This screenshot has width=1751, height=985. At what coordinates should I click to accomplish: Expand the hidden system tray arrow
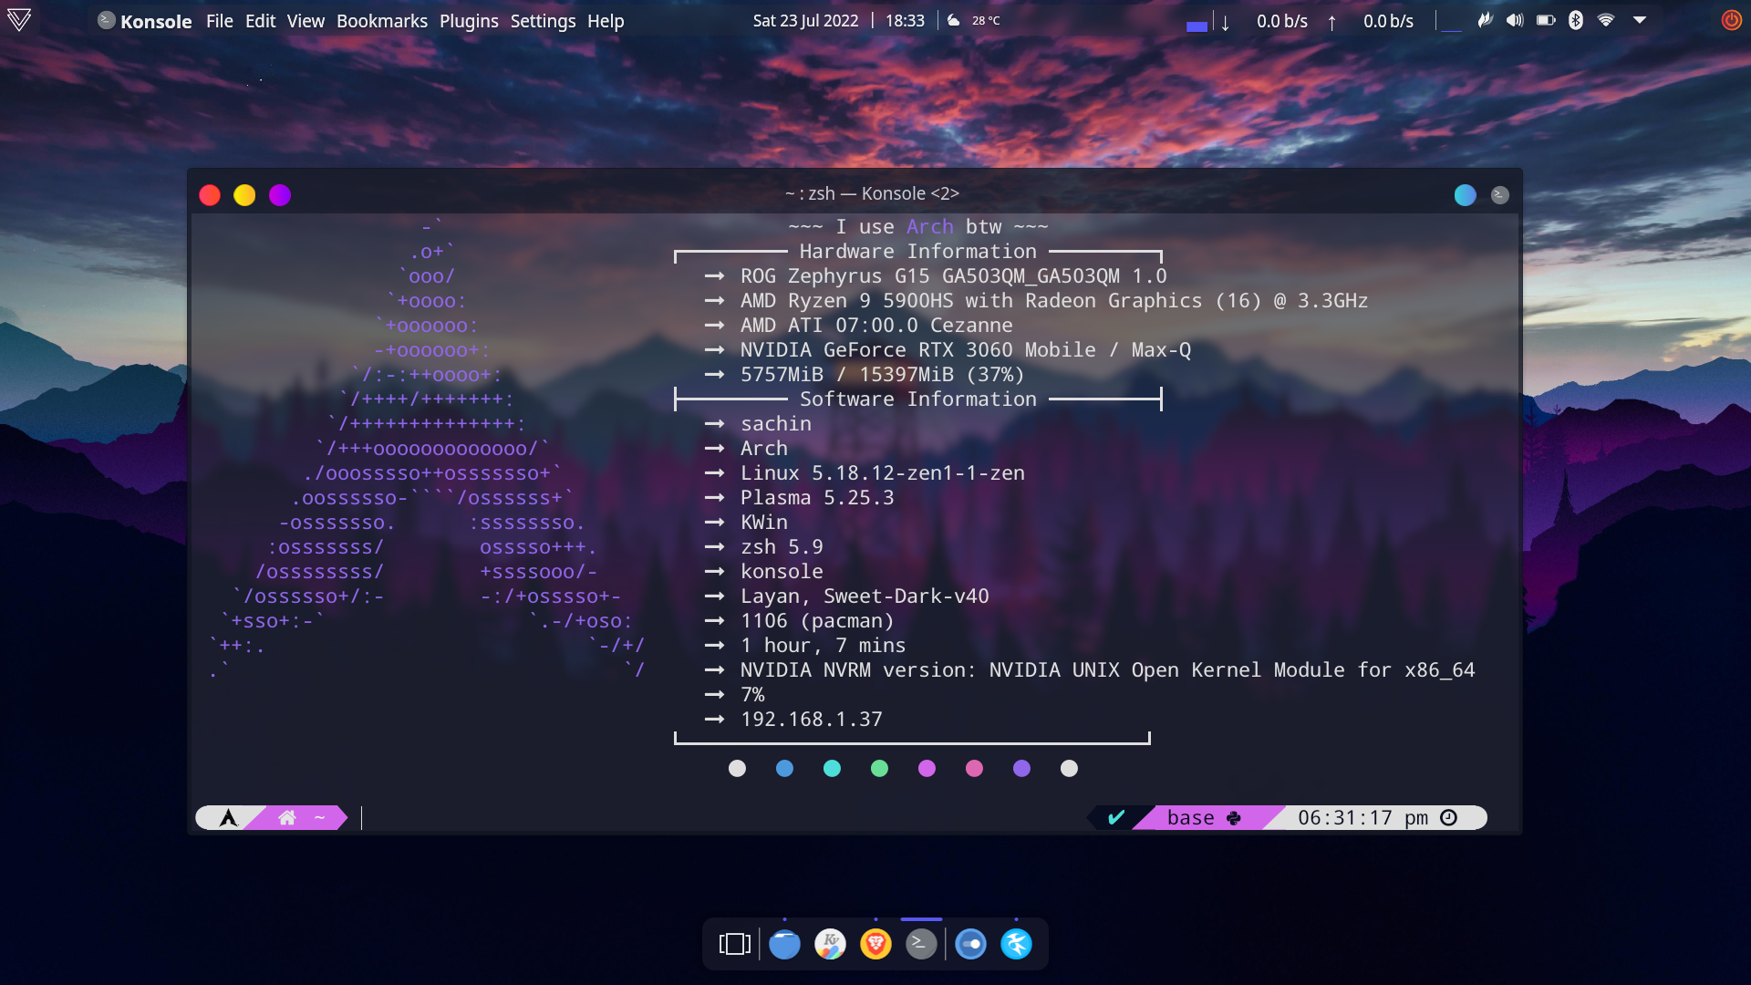point(1640,20)
